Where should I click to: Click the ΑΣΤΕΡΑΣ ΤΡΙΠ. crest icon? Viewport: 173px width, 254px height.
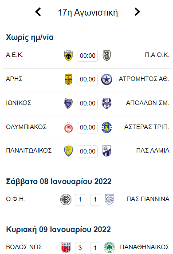click(106, 127)
